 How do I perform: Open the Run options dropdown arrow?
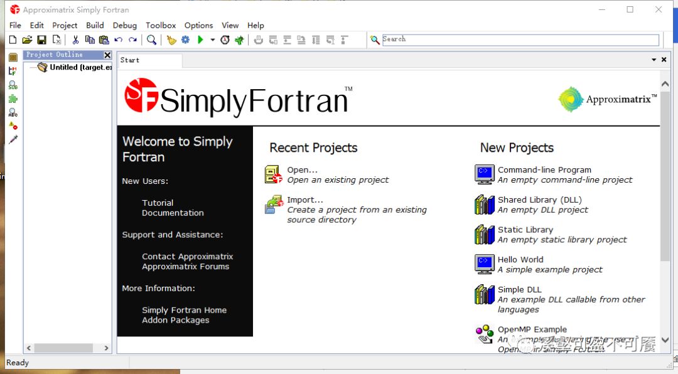tap(212, 39)
